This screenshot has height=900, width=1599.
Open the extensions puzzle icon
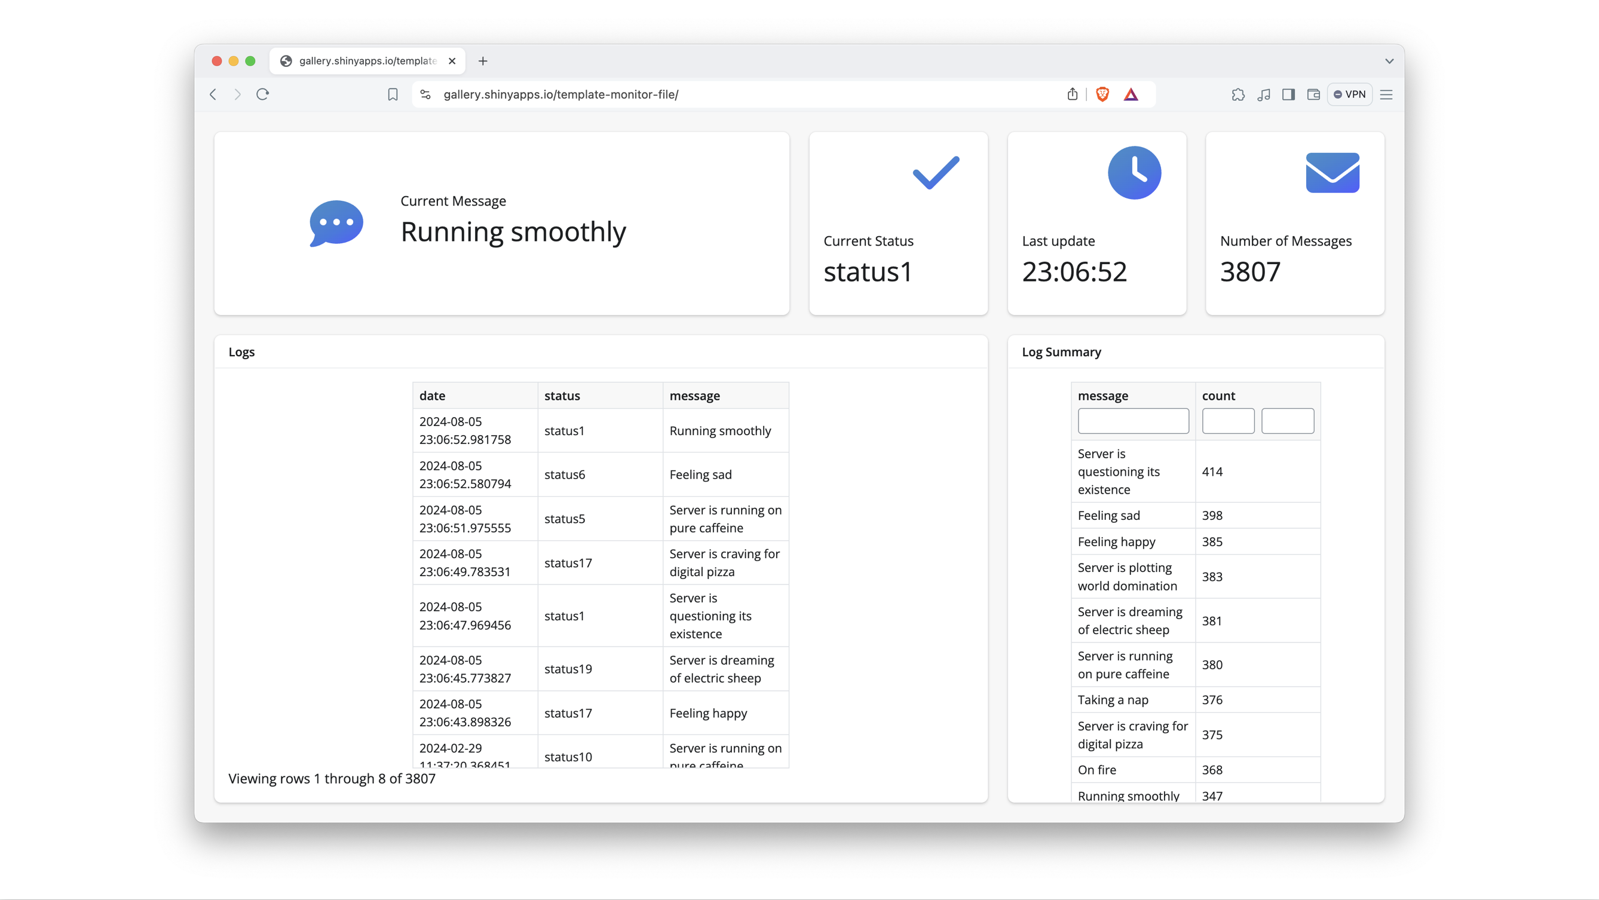click(1237, 94)
